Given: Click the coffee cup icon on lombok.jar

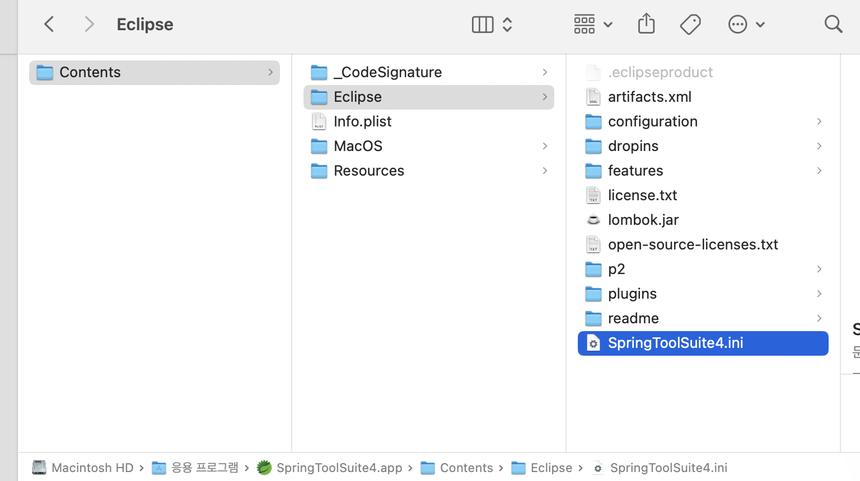Looking at the screenshot, I should click(x=593, y=220).
